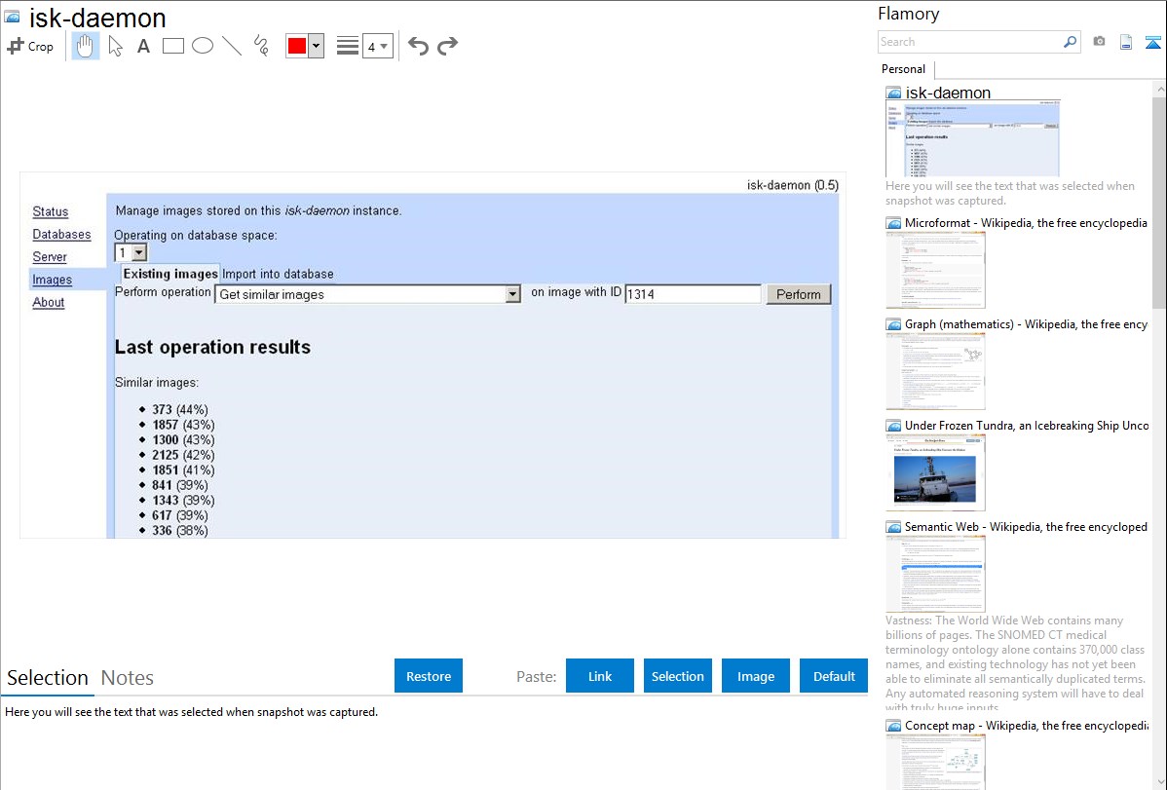Click the Paste Default button
1167x790 pixels.
tap(834, 676)
